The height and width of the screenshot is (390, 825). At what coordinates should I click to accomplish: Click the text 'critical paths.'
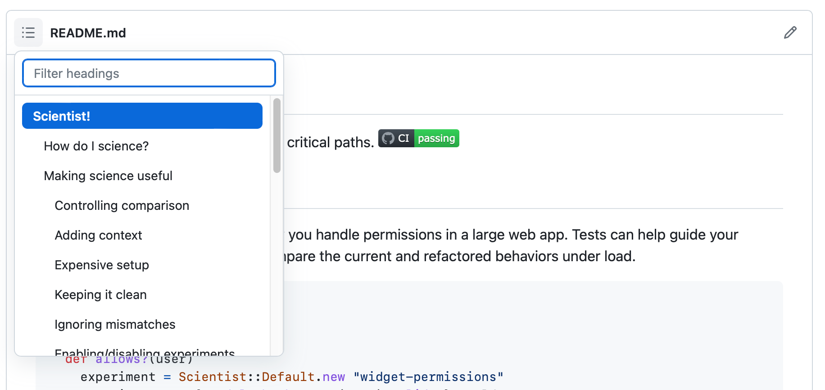331,142
